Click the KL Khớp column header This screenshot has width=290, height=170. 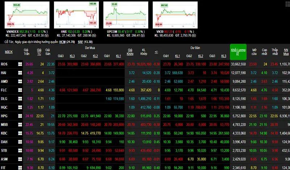coord(144,52)
